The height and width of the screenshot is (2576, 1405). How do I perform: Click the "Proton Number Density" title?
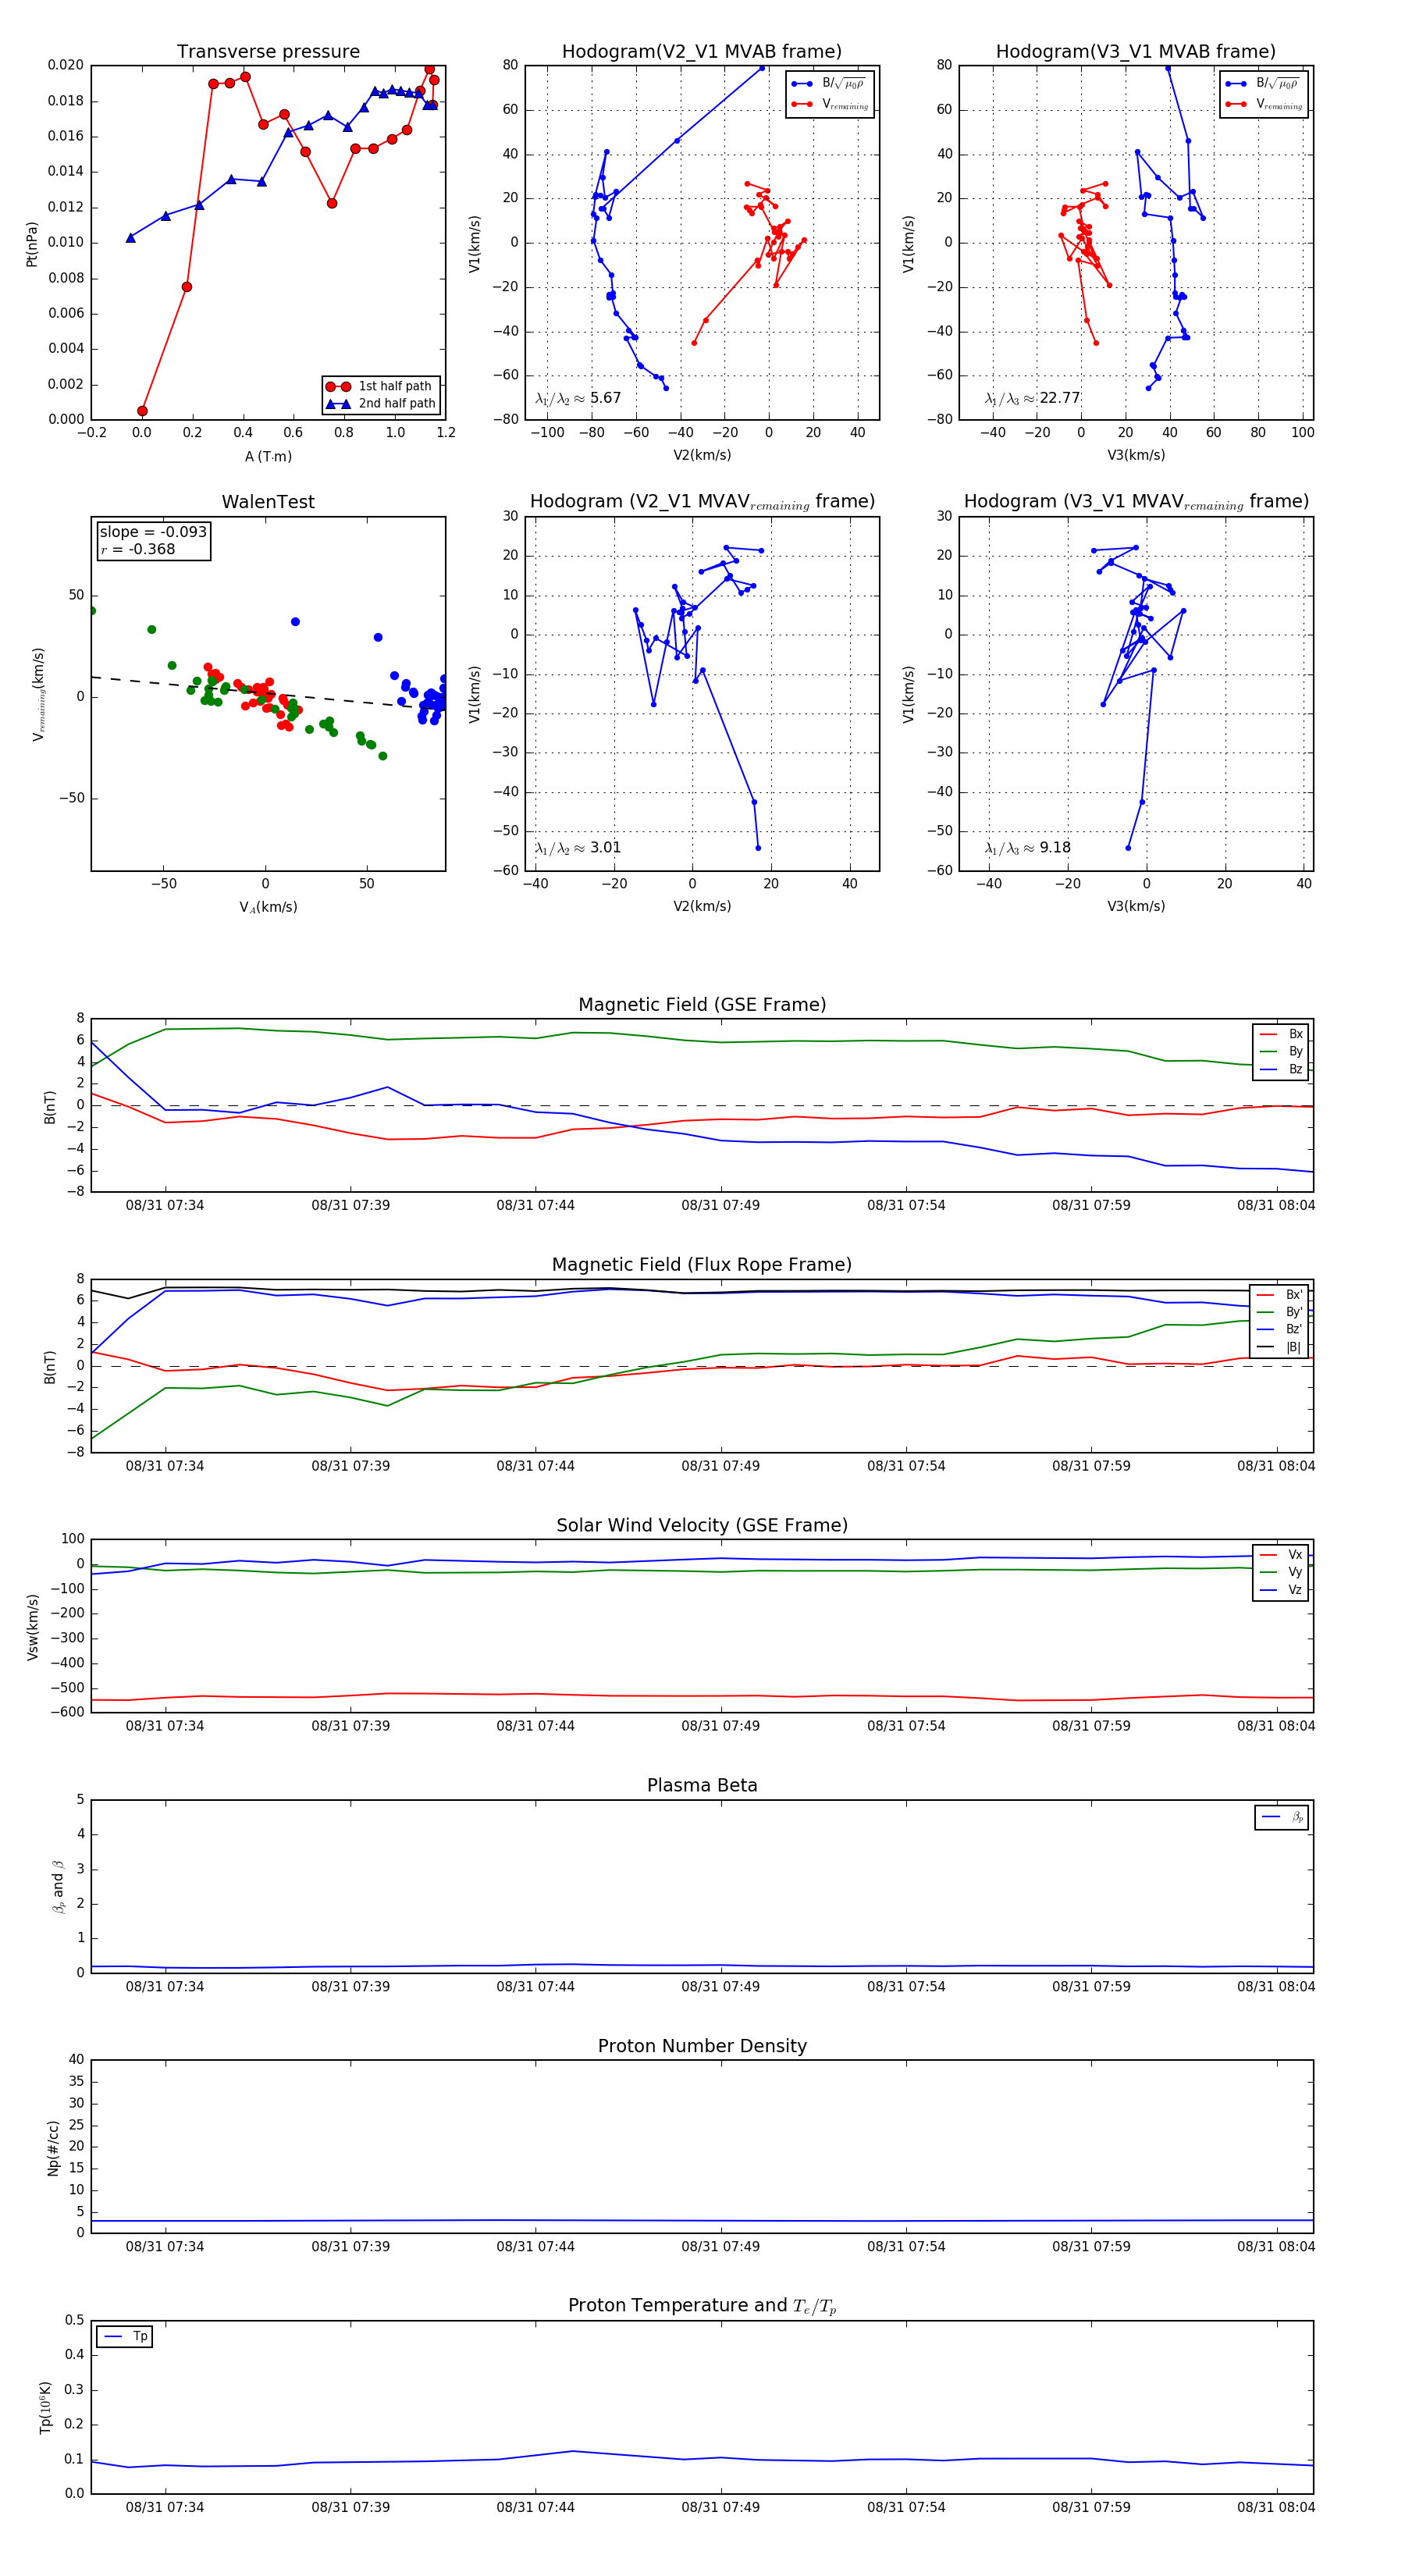(702, 2046)
